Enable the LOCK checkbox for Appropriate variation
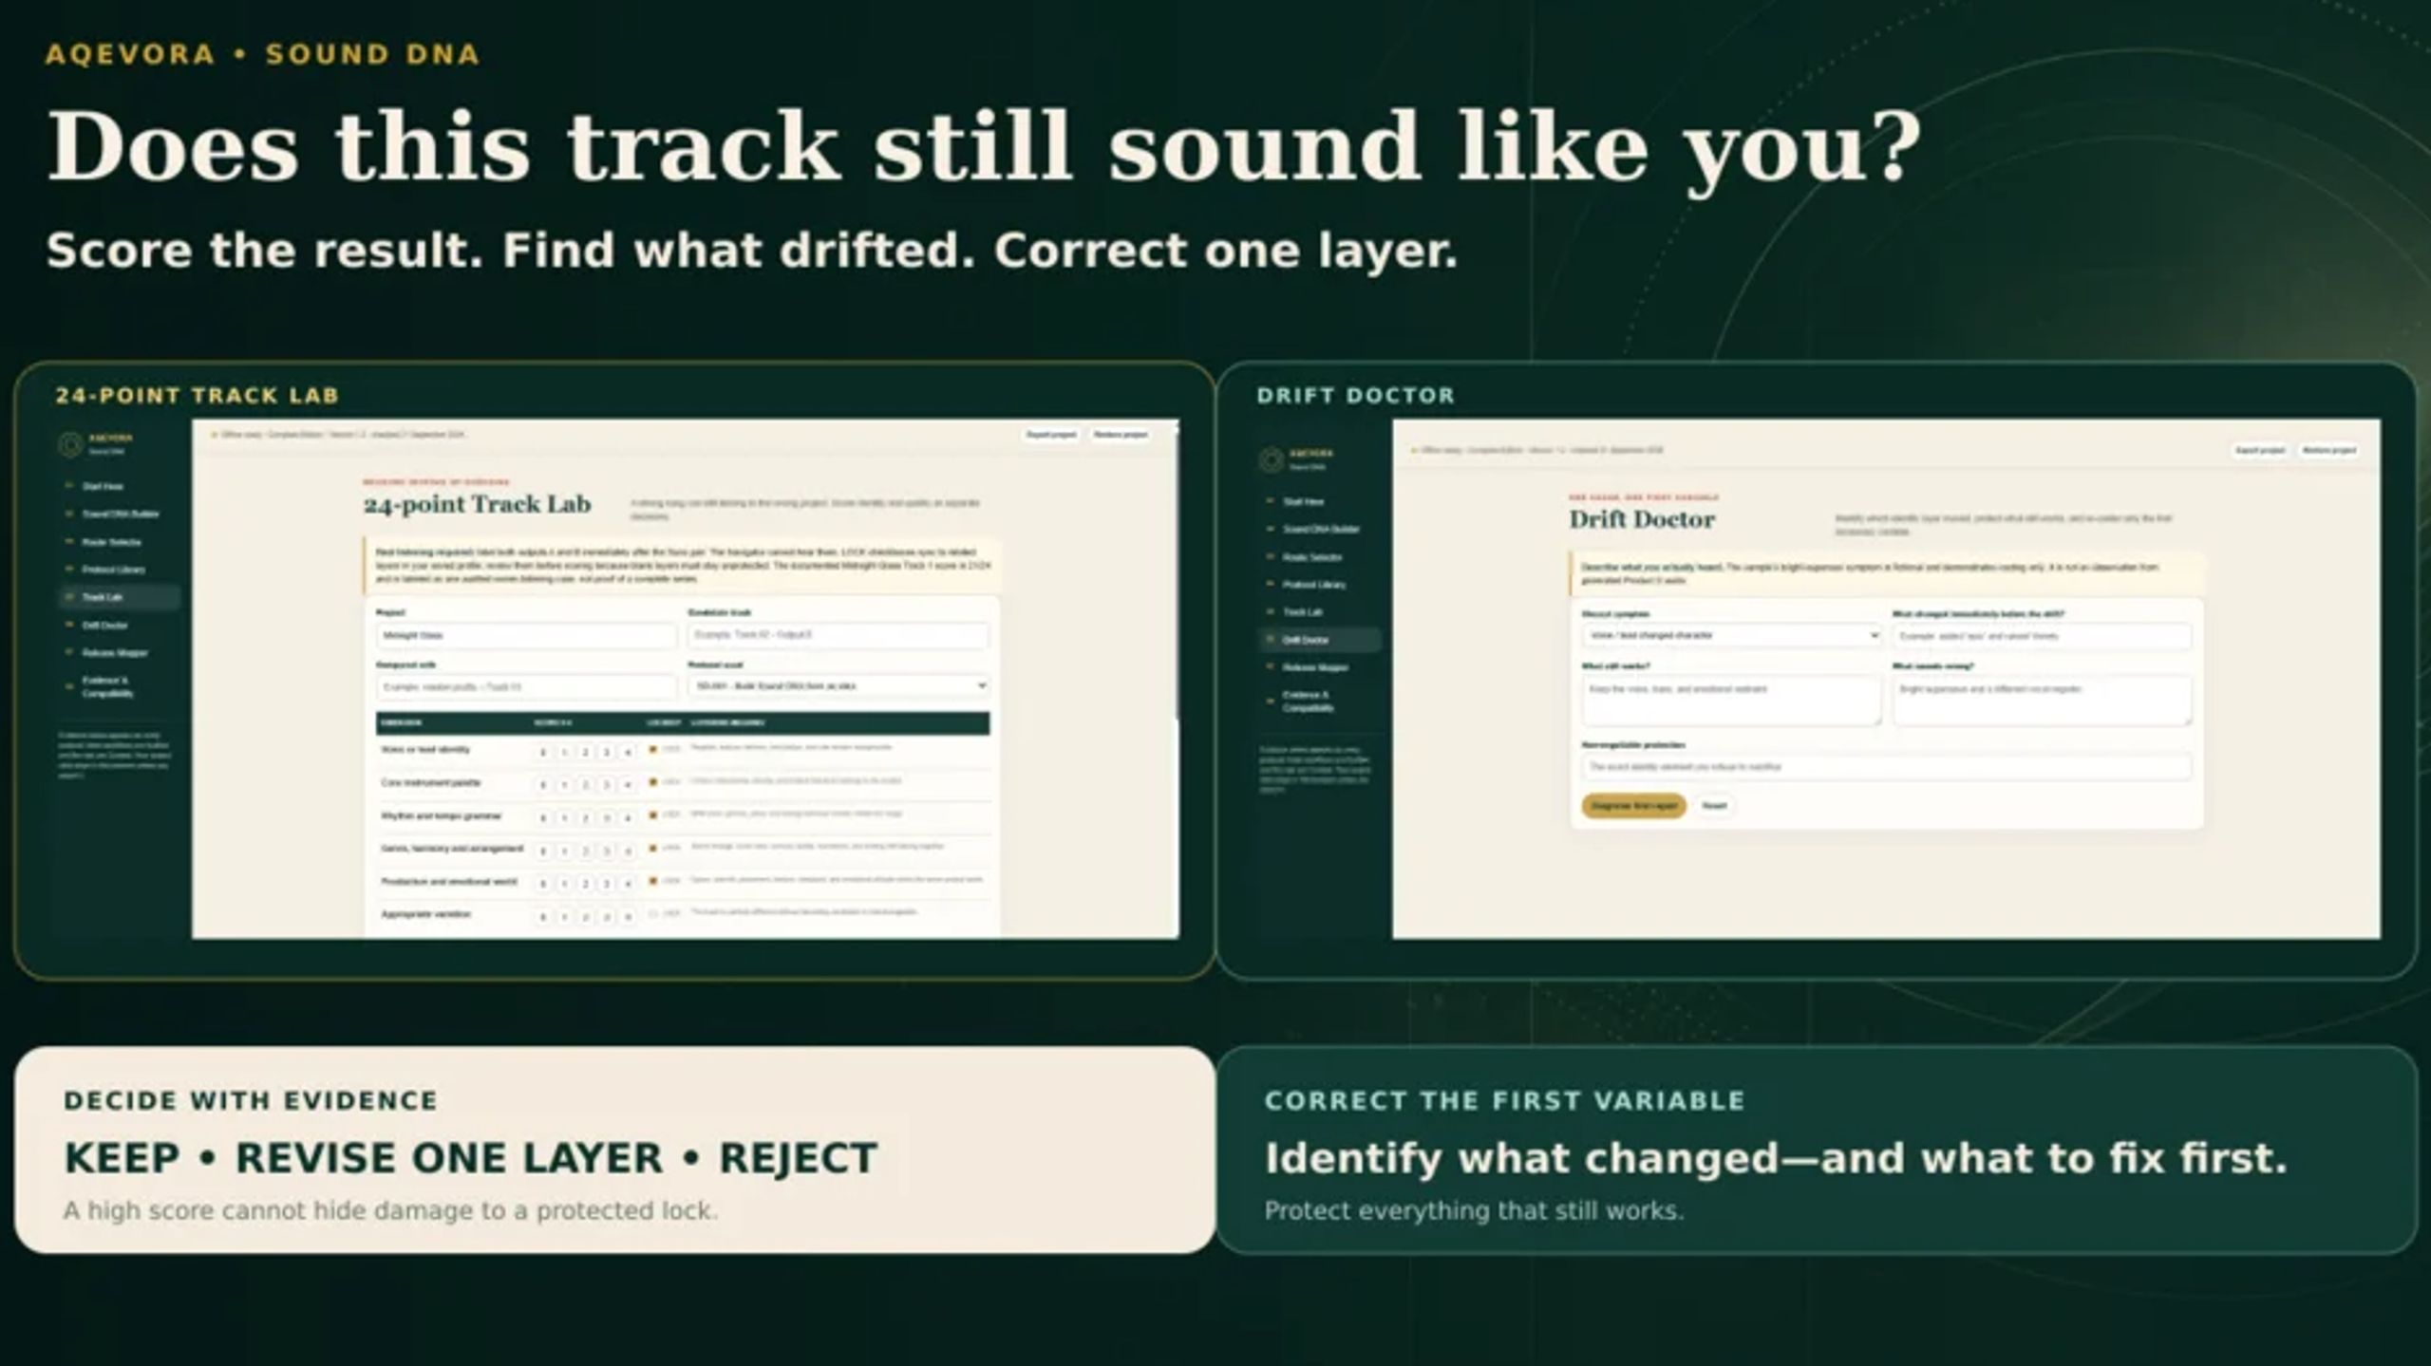Screen dimensions: 2431x1366 652,914
